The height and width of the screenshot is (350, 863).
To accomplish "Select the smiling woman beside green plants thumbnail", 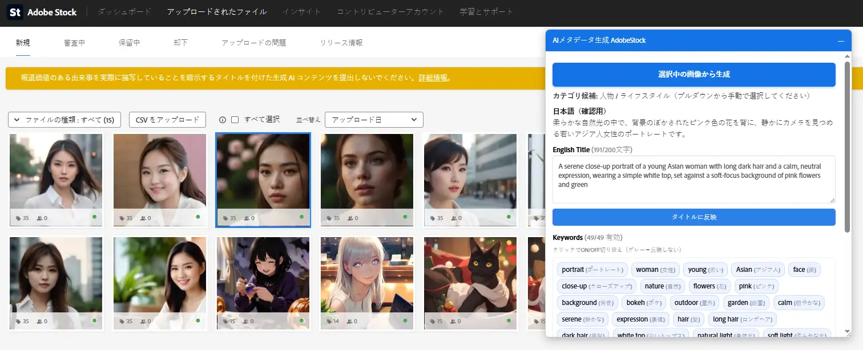I will tap(160, 283).
